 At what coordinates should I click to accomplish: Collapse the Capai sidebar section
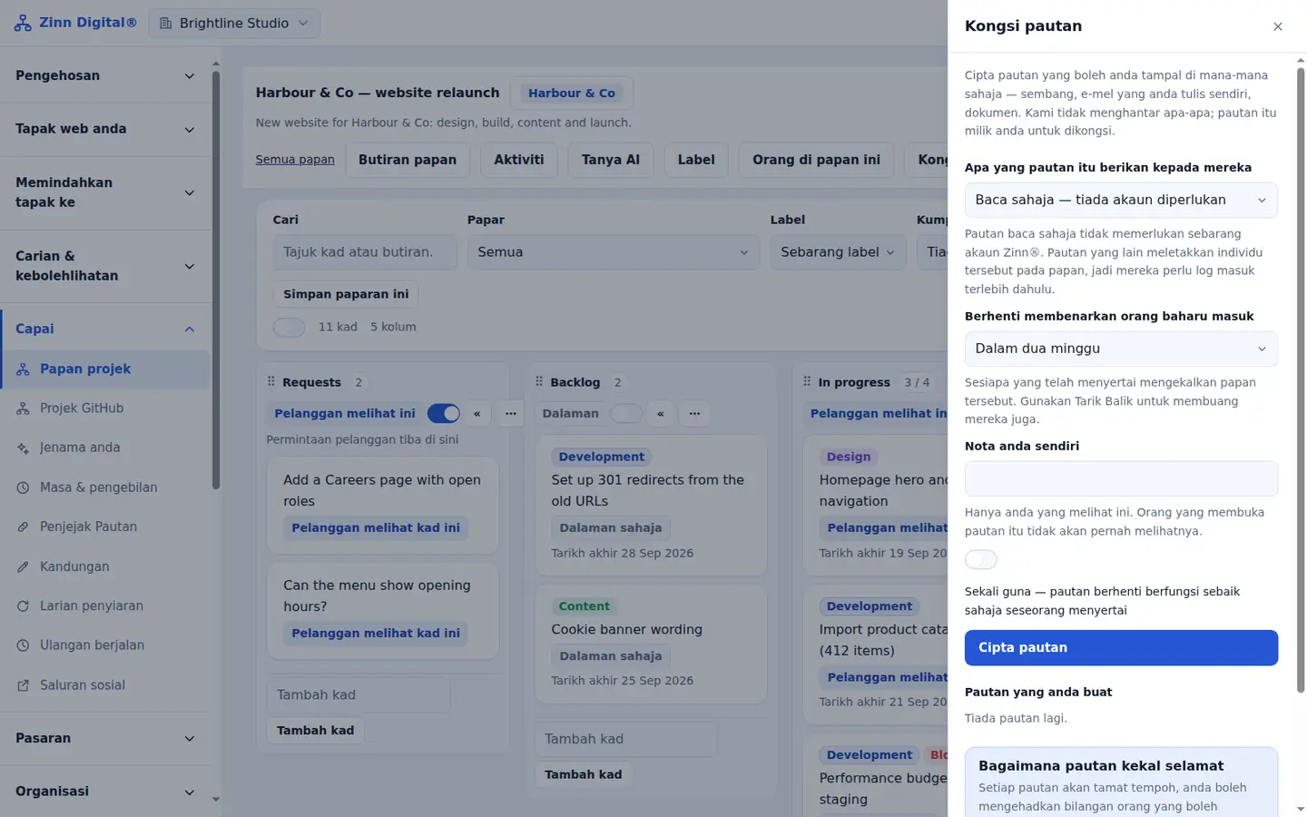(x=105, y=329)
